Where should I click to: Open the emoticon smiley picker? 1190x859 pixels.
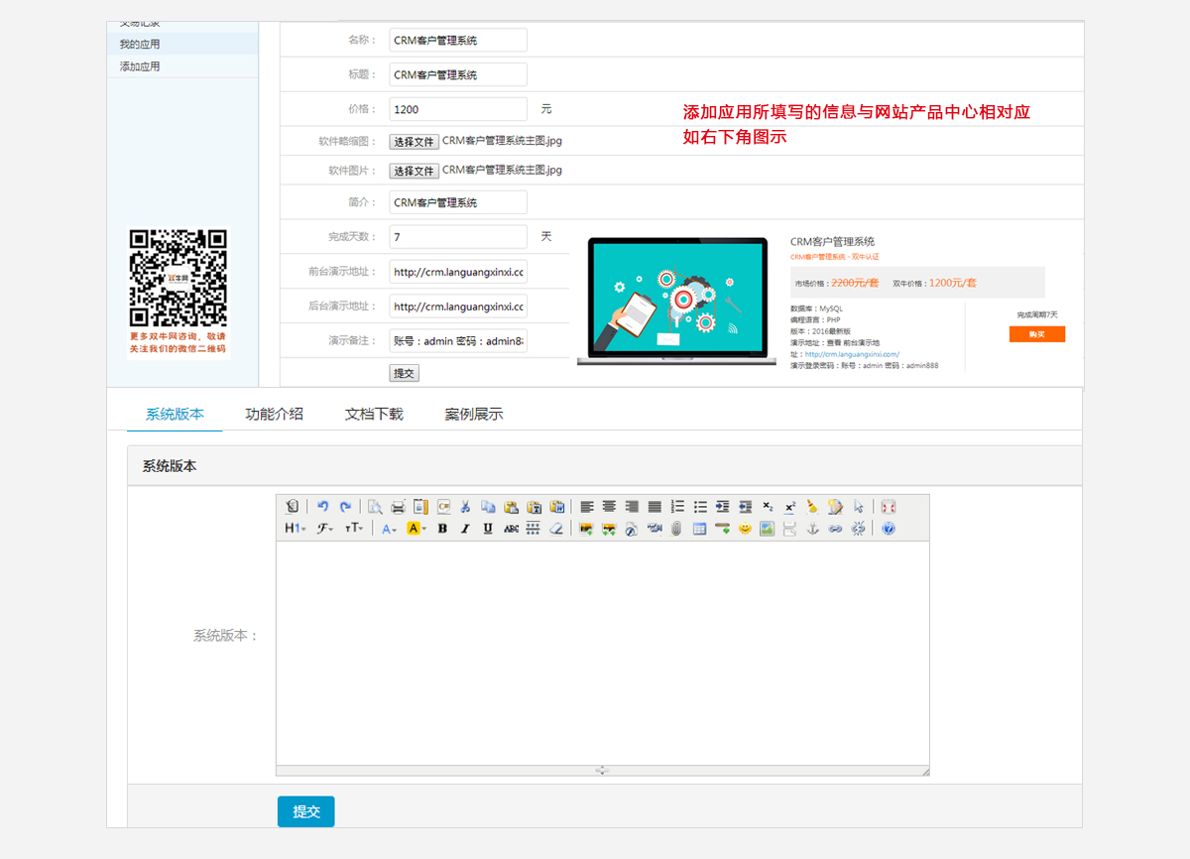(x=745, y=529)
